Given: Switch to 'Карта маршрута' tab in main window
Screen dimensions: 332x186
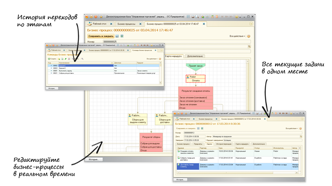Looking at the screenshot, I should [x=175, y=55].
